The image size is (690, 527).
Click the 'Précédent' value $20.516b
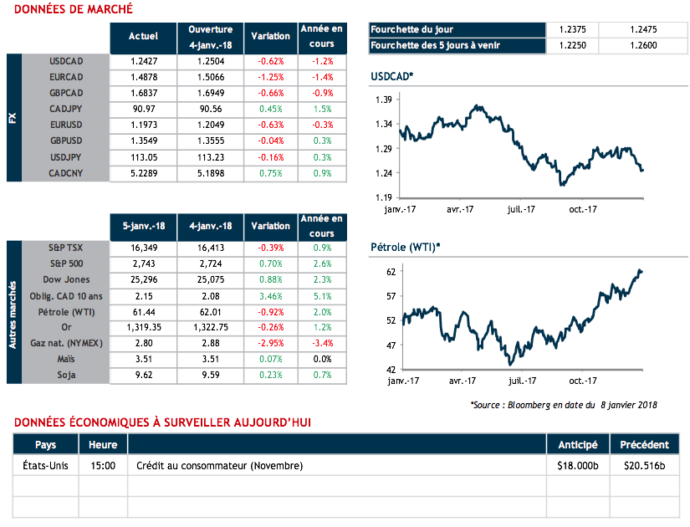pyautogui.click(x=643, y=465)
